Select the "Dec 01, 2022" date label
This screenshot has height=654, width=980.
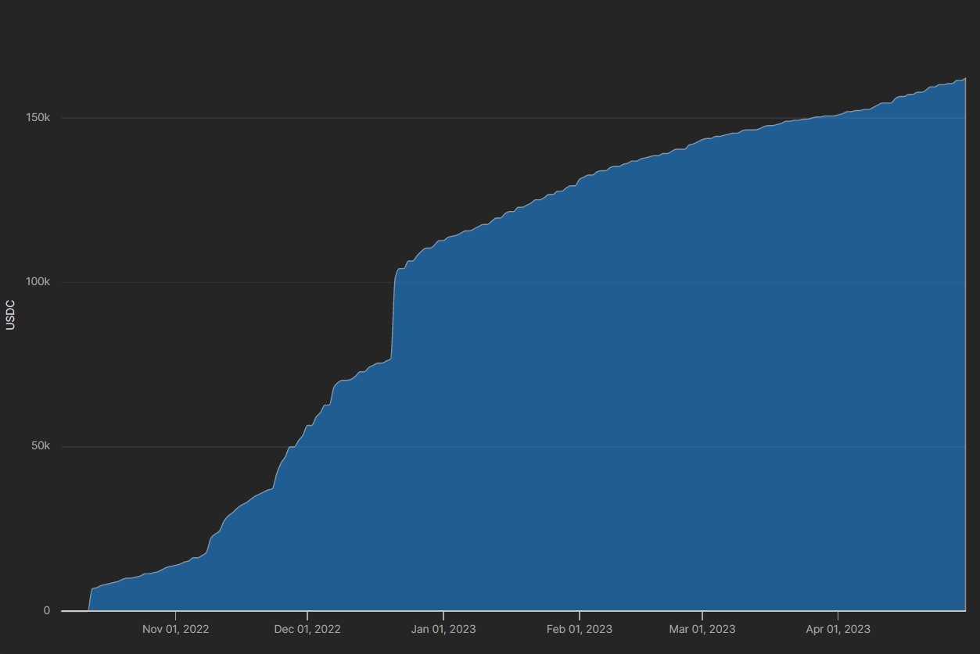coord(307,629)
